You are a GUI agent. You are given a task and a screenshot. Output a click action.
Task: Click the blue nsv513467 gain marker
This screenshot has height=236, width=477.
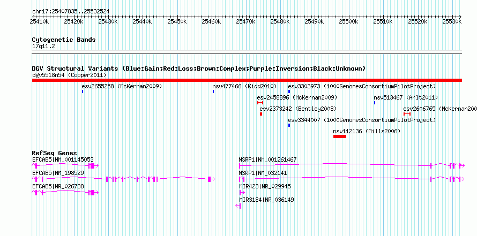click(x=375, y=103)
